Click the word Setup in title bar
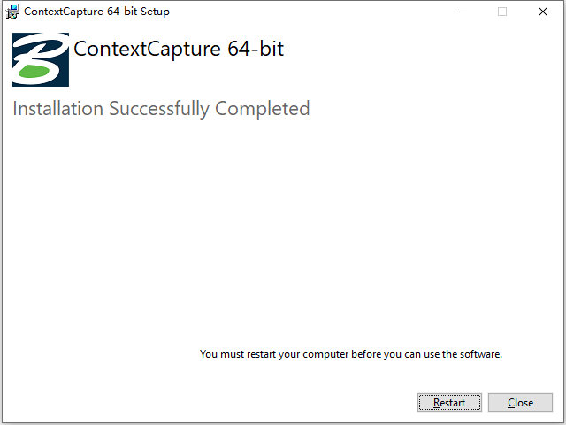This screenshot has width=566, height=425. point(155,12)
